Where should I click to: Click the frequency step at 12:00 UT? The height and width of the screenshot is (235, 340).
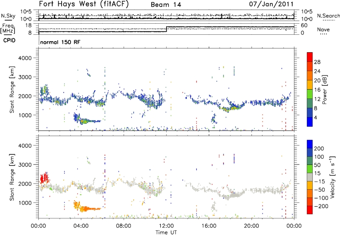click(167, 29)
